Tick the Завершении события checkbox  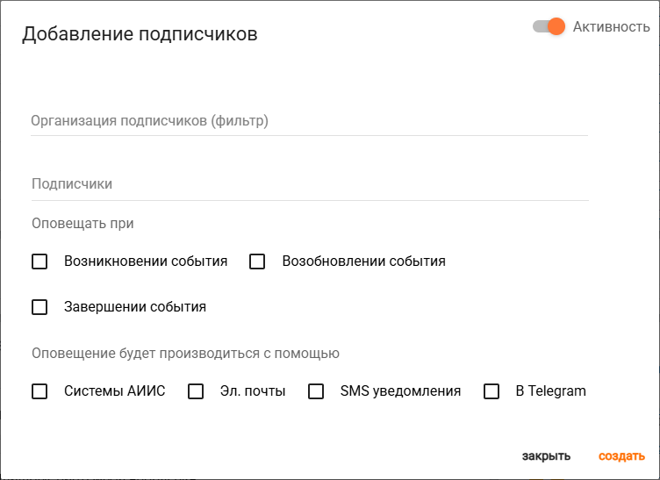[x=39, y=307]
